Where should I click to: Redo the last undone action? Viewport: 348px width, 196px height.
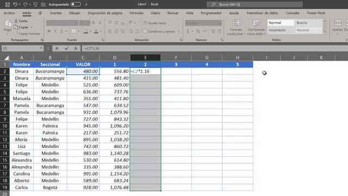(26, 4)
